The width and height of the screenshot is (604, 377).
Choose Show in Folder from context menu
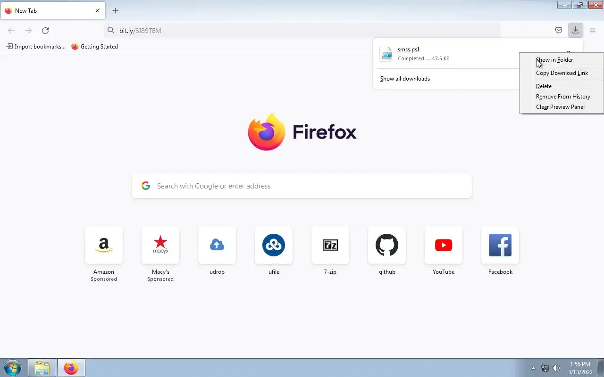click(x=561, y=60)
